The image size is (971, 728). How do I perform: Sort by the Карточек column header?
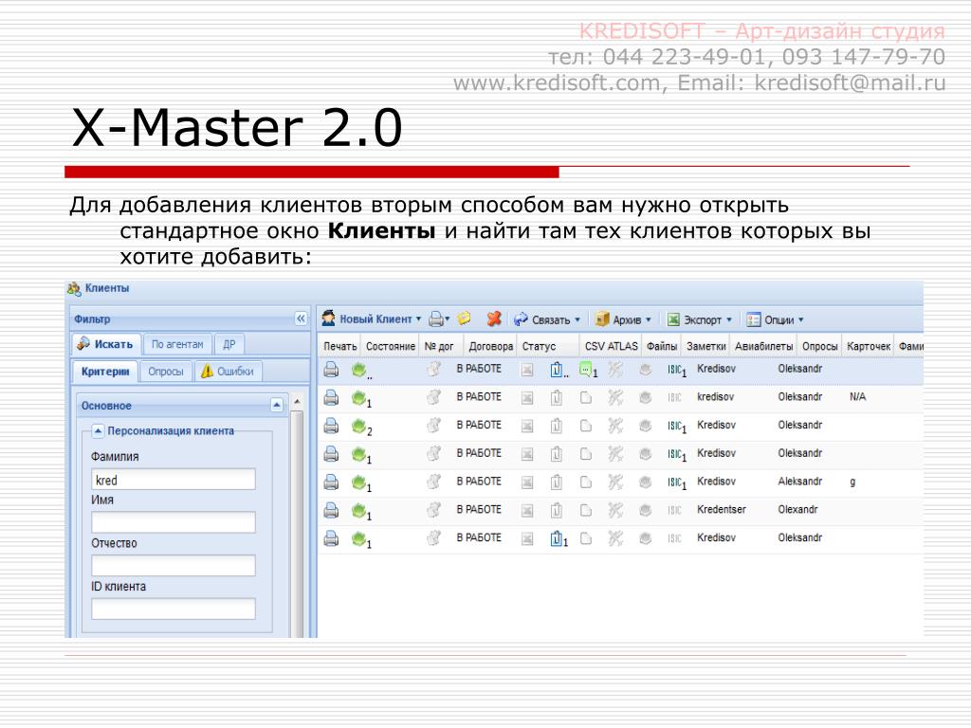pyautogui.click(x=869, y=347)
